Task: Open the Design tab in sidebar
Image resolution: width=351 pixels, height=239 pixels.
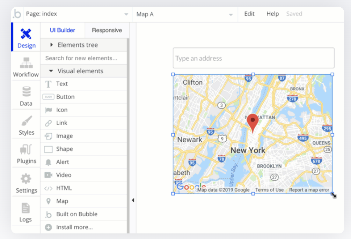Action: (26, 38)
